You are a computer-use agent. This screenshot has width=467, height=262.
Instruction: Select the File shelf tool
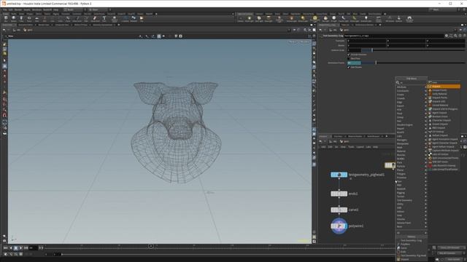tap(142, 19)
